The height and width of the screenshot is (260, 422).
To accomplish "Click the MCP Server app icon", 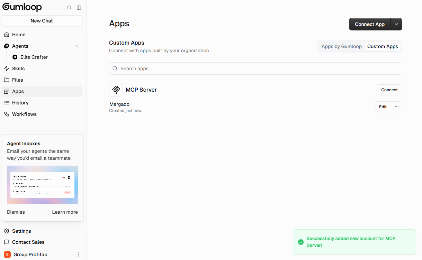I will (x=116, y=90).
